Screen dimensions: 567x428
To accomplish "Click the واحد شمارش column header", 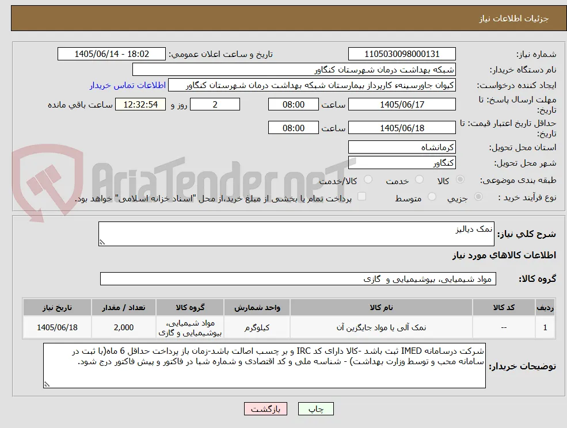I will coord(257,308).
